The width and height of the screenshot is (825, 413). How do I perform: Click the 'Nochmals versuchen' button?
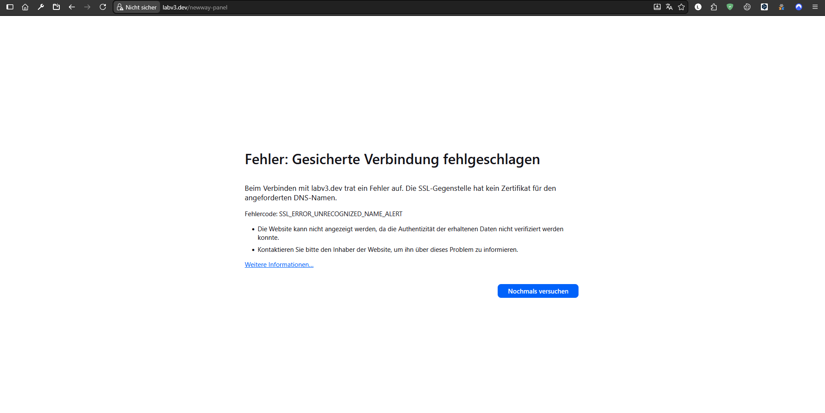(x=538, y=291)
